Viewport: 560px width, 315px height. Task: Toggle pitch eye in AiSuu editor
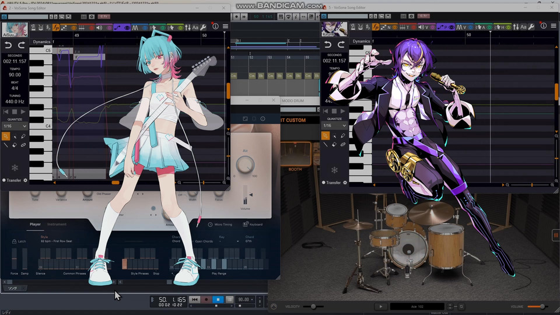click(127, 27)
